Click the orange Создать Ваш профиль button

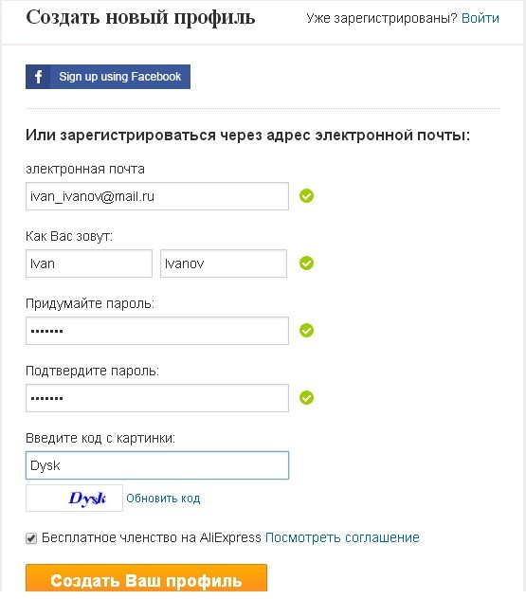click(146, 578)
